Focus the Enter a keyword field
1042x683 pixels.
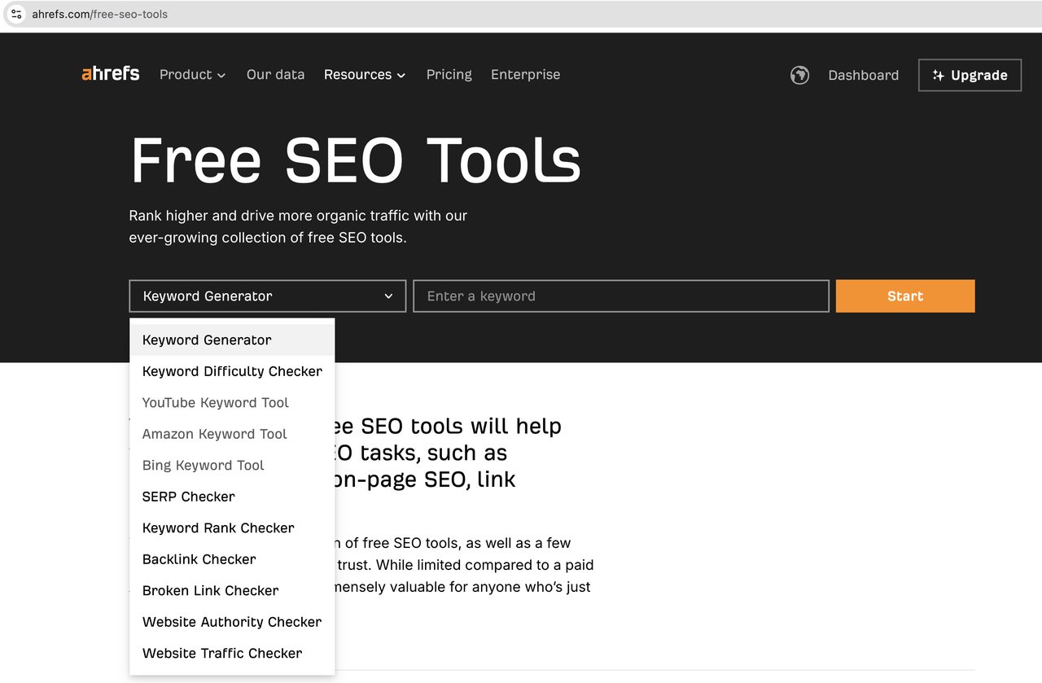[x=621, y=296]
